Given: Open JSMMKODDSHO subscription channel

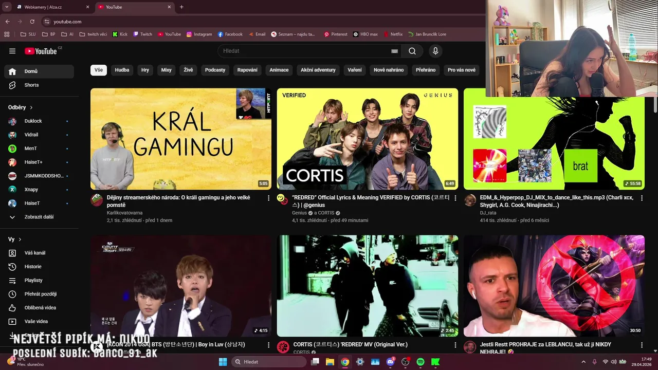Looking at the screenshot, I should [39, 176].
